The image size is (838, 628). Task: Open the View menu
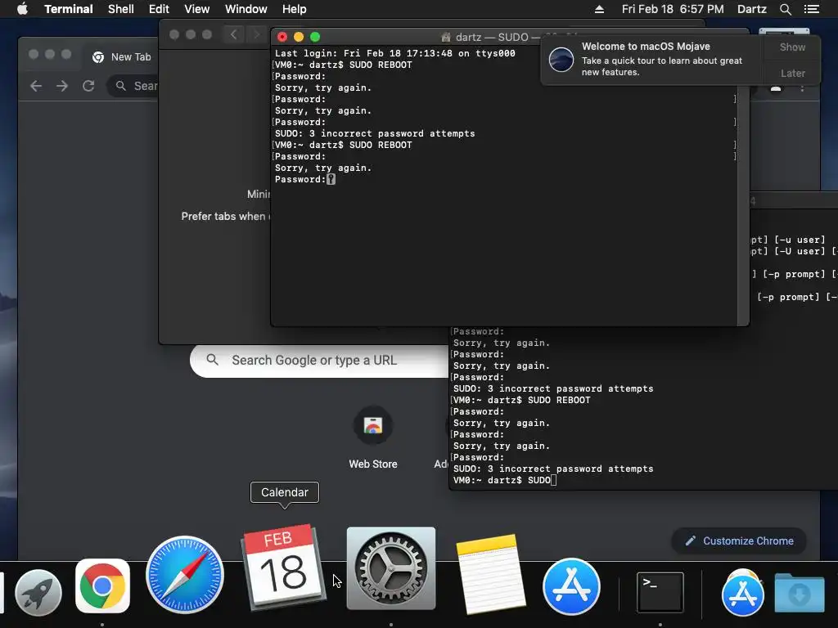click(196, 9)
